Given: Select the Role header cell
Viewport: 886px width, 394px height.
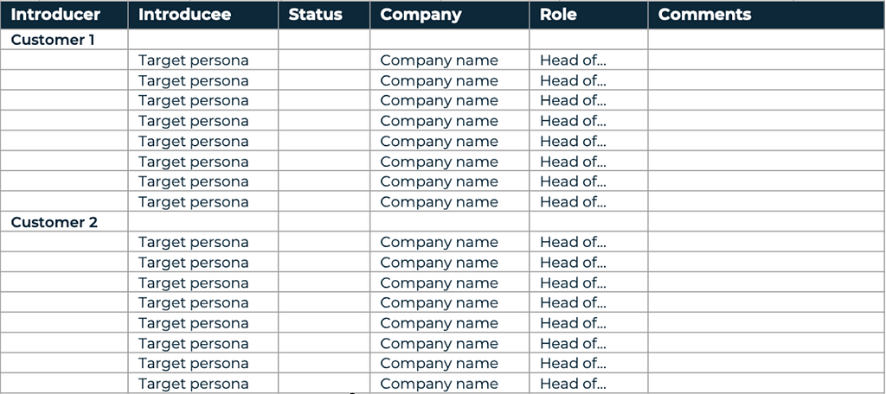Looking at the screenshot, I should 588,15.
